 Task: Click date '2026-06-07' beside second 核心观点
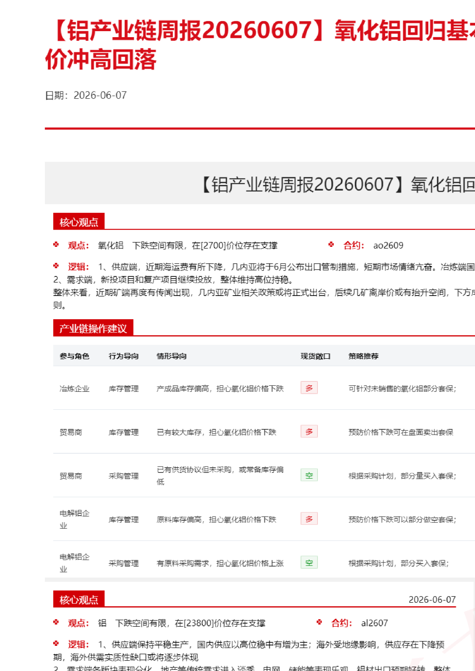[432, 600]
